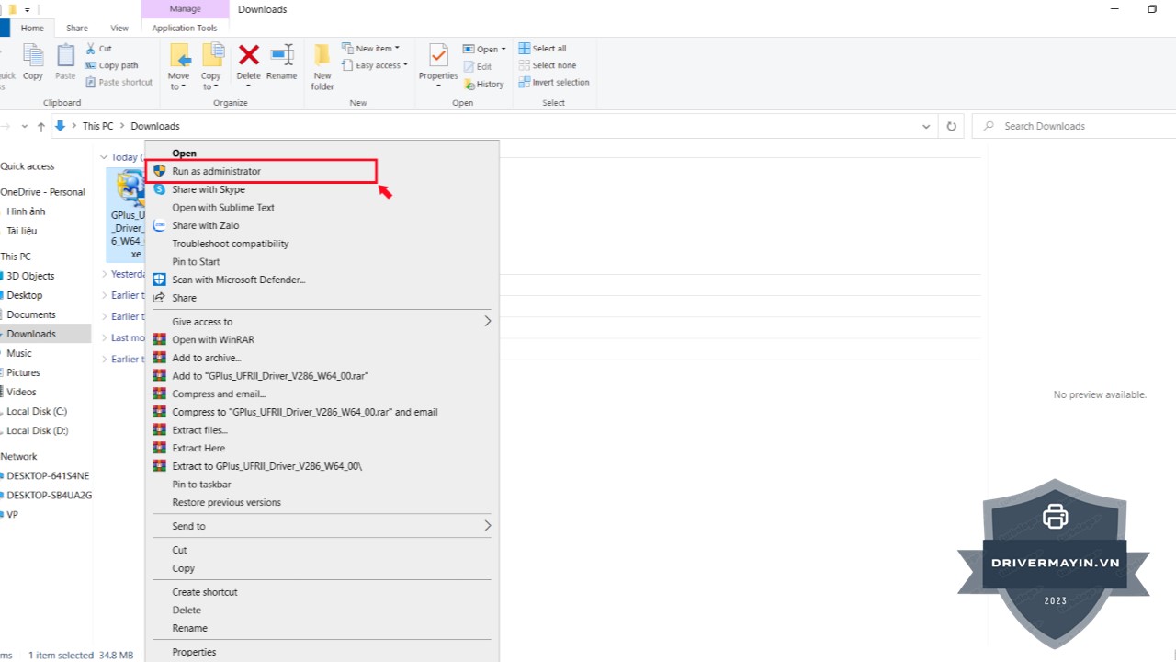
Task: Click the Rename icon in Organize group
Action: pos(281,57)
